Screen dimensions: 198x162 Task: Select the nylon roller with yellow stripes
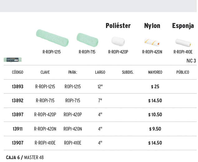click(x=152, y=42)
